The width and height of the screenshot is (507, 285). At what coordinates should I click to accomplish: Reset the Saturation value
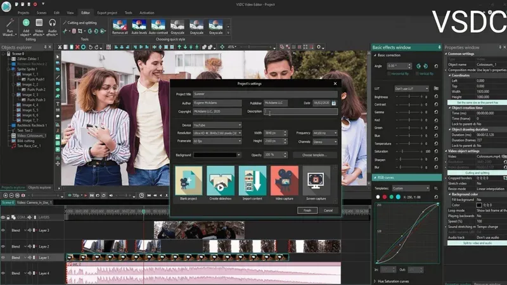coord(436,151)
